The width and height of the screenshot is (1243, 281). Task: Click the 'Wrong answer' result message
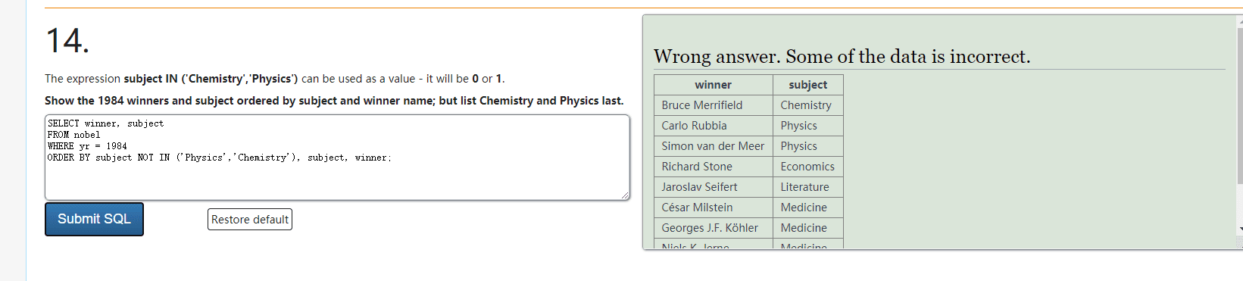click(842, 57)
